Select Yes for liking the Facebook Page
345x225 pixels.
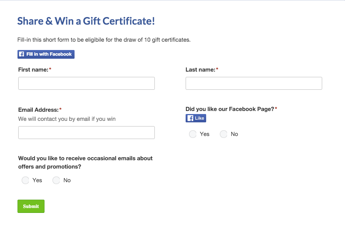pos(193,134)
